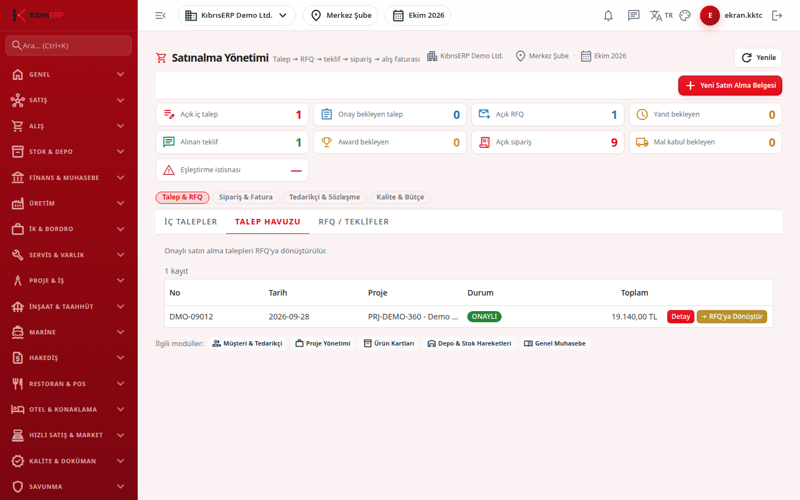Expand the MARİNE sidebar section
This screenshot has height=500, width=800.
[x=68, y=332]
